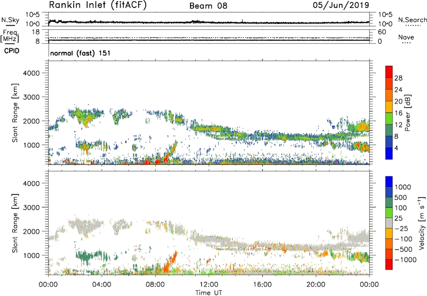Select the 'N.Sky' legend label

click(10, 20)
